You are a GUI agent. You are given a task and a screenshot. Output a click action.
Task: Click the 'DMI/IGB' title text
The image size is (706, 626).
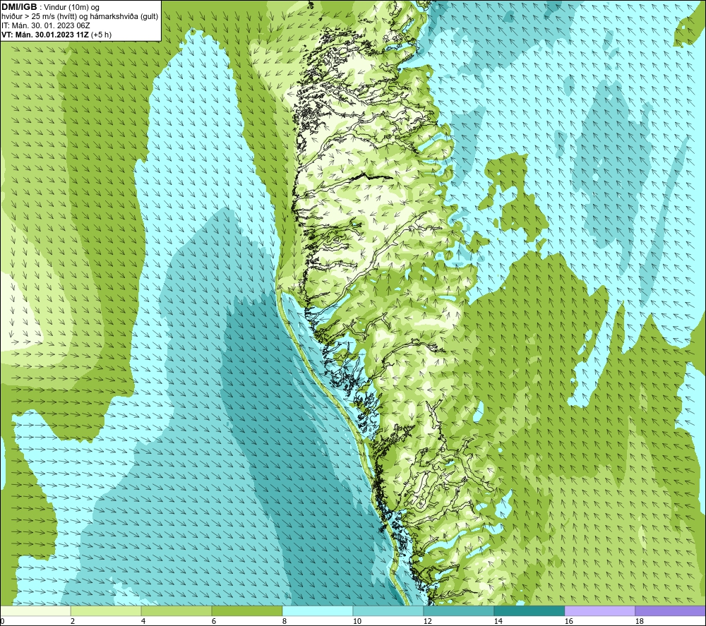pos(19,7)
